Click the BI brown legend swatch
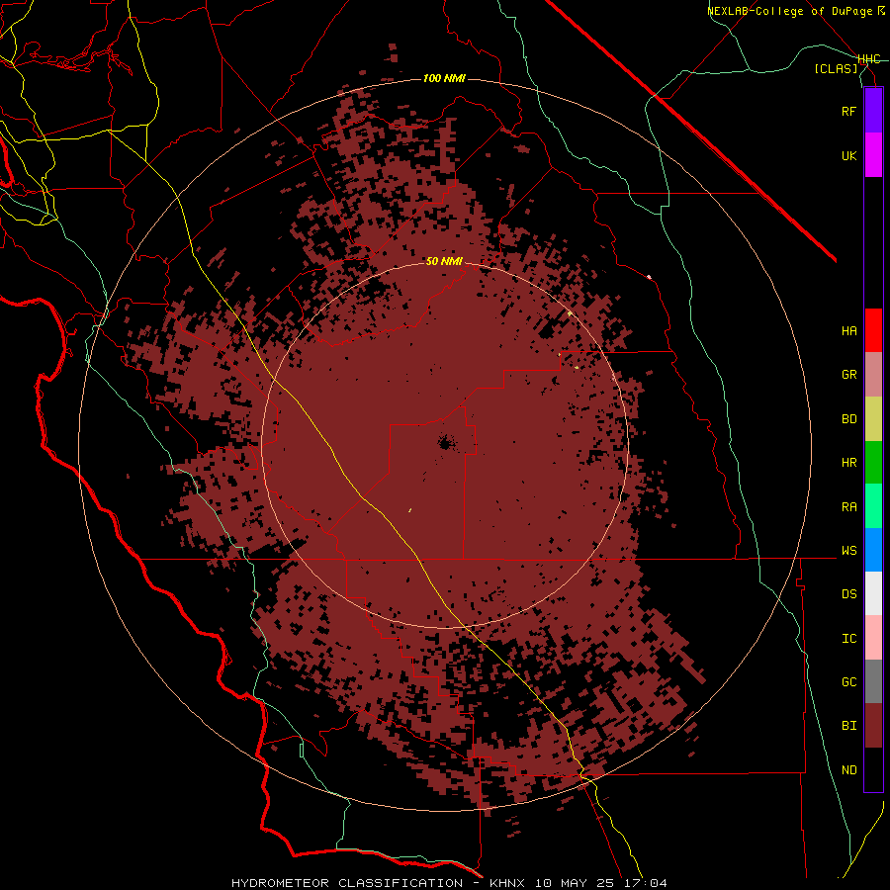This screenshot has height=890, width=890. coord(873,726)
